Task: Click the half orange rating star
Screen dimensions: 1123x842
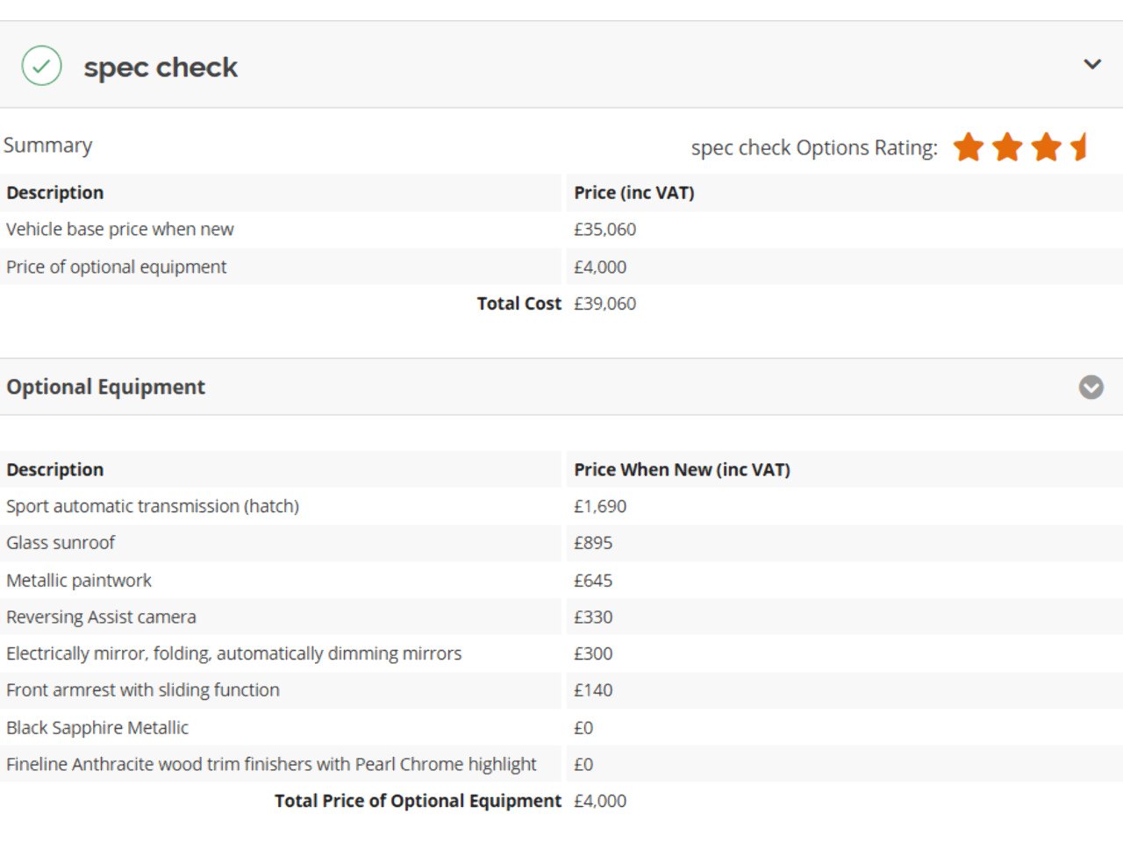Action: pyautogui.click(x=1079, y=146)
